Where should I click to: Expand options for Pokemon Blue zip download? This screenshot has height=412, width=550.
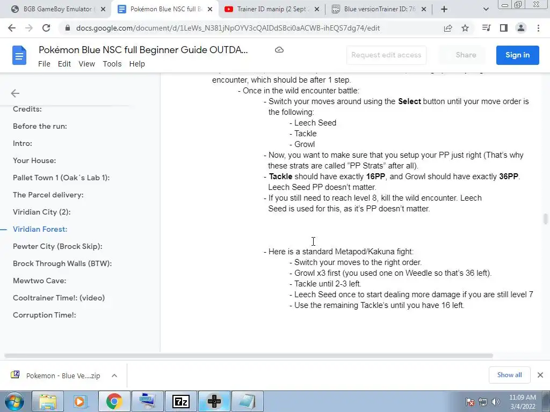click(x=114, y=376)
